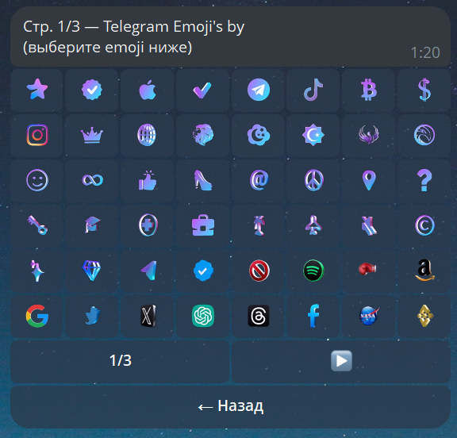Pick the Amazon logo emoji
This screenshot has height=438, width=457.
click(424, 271)
